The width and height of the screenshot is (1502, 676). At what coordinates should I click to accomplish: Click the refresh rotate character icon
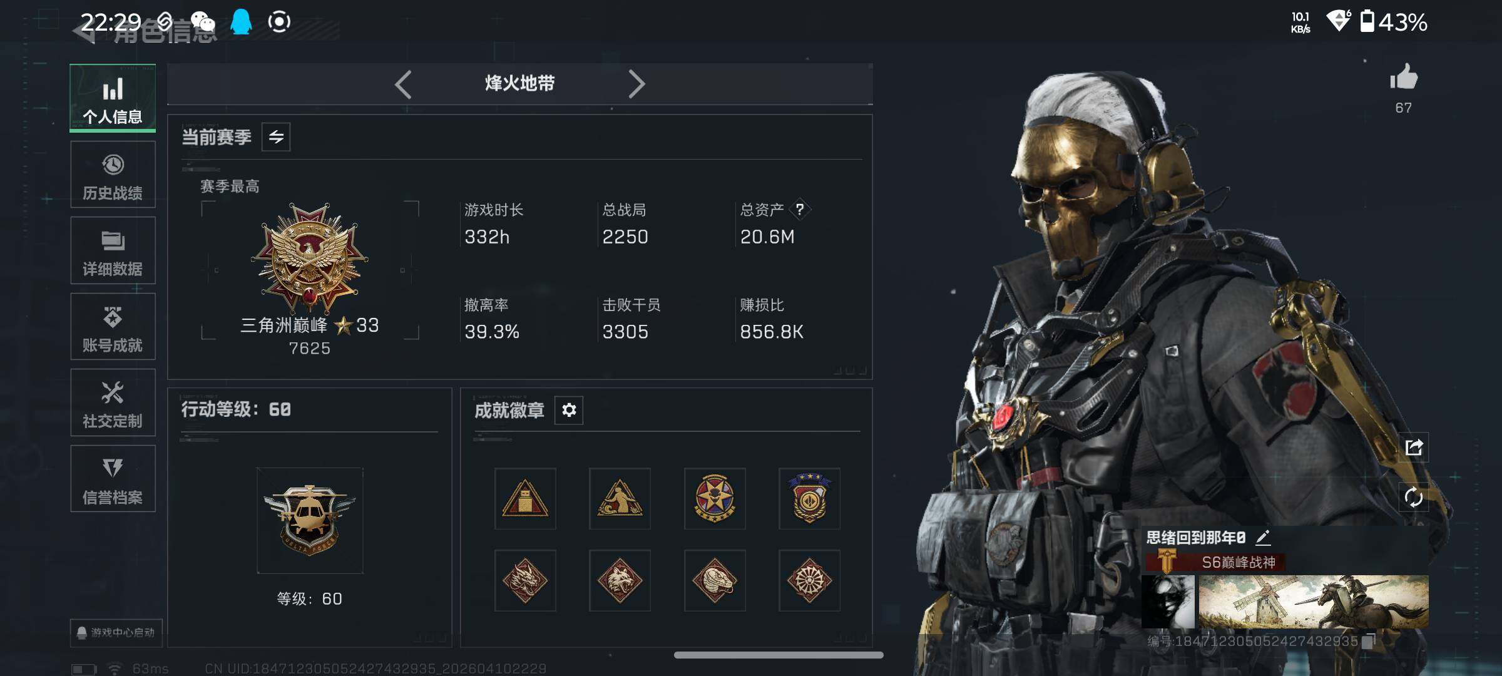coord(1414,498)
